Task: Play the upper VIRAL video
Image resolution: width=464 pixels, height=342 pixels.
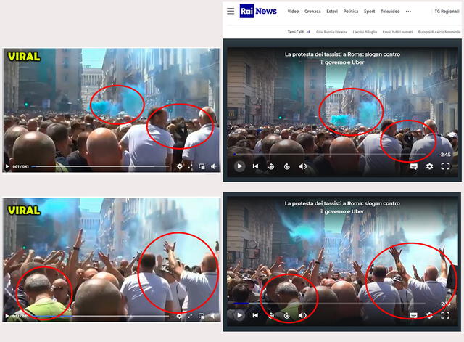Action: click(7, 166)
